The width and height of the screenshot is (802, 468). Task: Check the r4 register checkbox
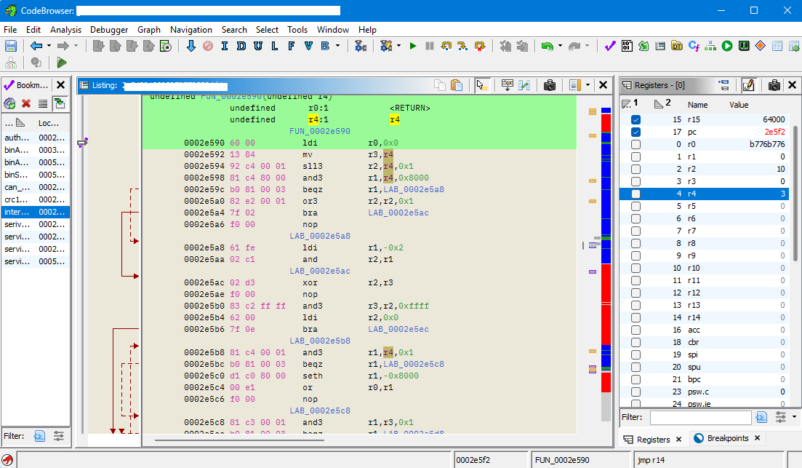point(636,194)
